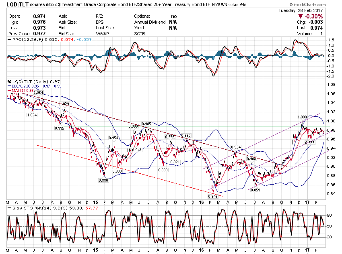Click the 0.960 price annotation

186,136
